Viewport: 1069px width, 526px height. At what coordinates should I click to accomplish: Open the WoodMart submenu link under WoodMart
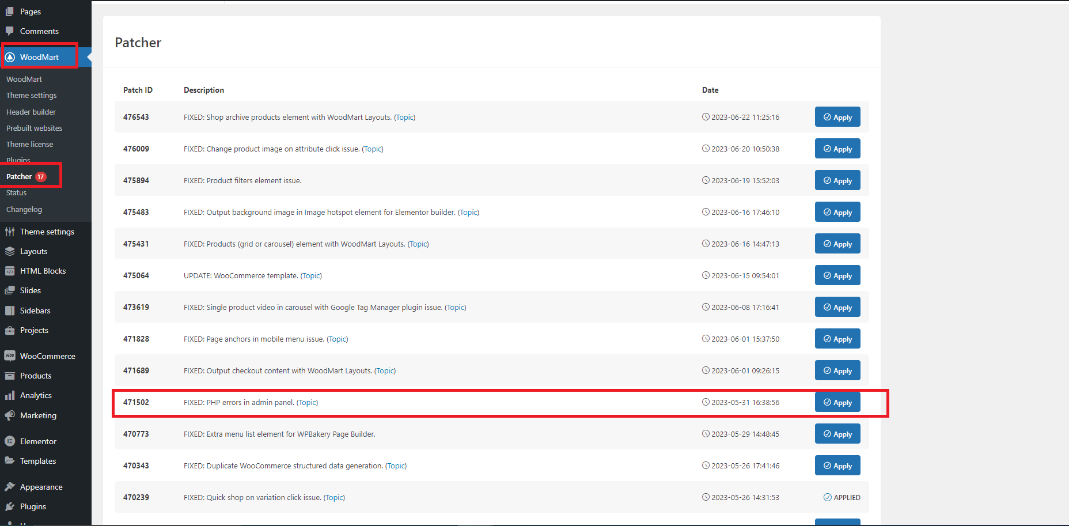(x=24, y=79)
